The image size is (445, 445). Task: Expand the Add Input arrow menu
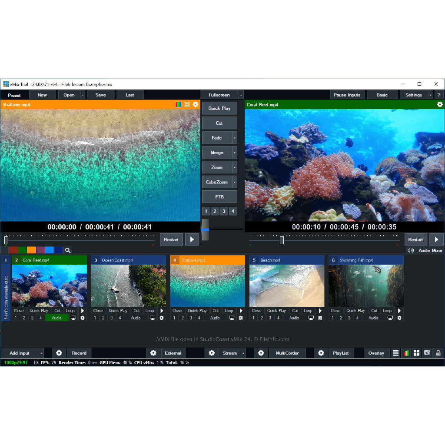(x=41, y=353)
